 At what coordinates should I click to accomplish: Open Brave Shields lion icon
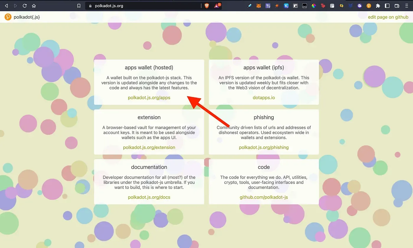[x=207, y=6]
